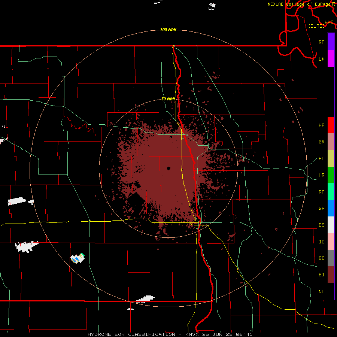
Task: Select the light pink IC color swatch
Action: pos(331,242)
